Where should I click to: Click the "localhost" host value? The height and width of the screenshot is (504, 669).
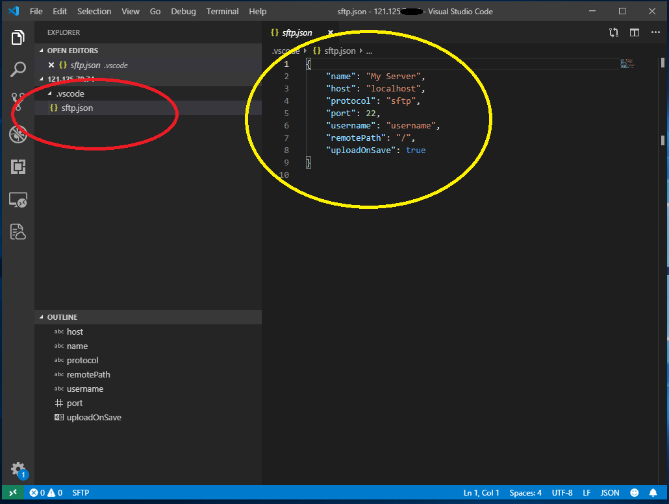(393, 88)
